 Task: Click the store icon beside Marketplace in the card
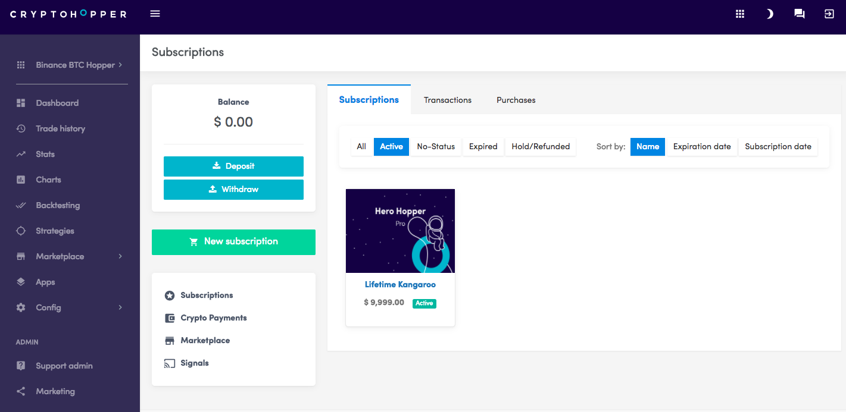click(x=170, y=341)
